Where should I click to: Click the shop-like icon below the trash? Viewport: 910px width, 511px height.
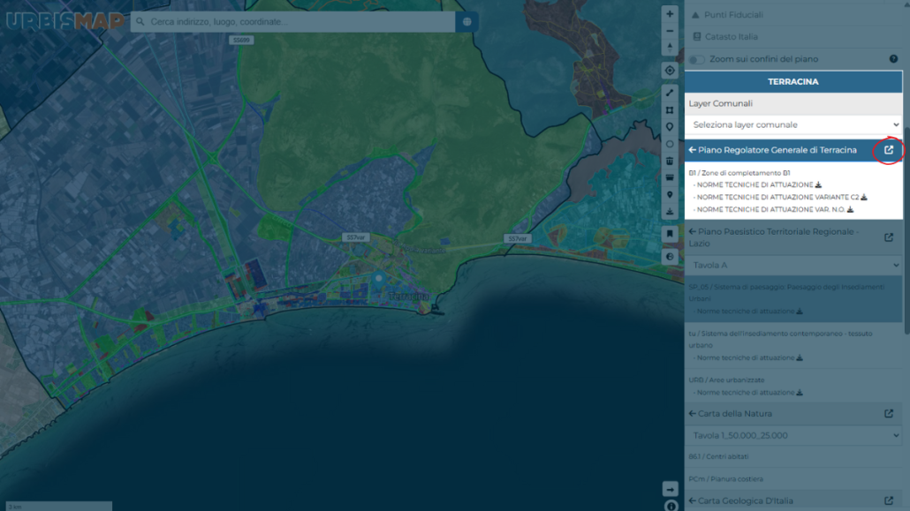tap(670, 177)
